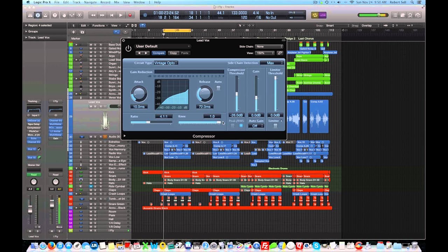Select RMS detection button
Viewport: 448px width, 252px height.
click(x=241, y=126)
